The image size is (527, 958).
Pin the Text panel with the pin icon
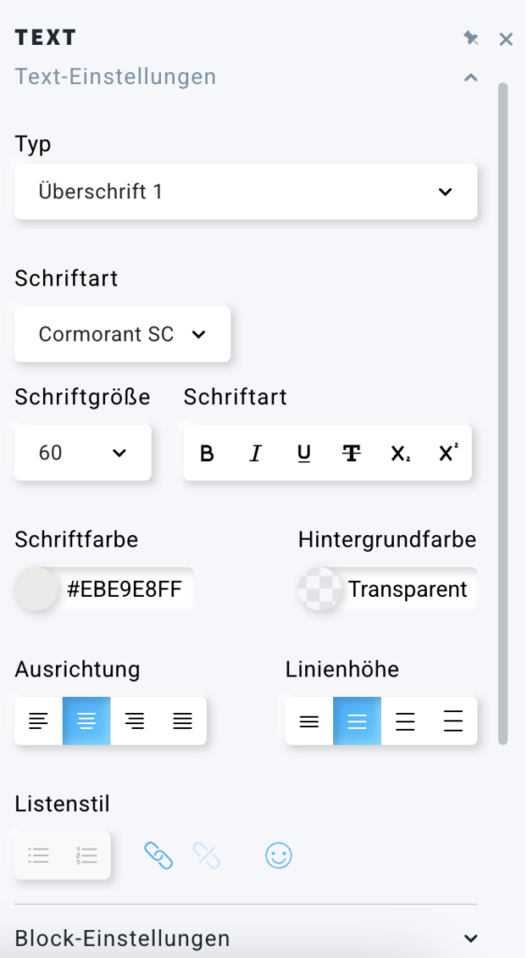click(470, 39)
